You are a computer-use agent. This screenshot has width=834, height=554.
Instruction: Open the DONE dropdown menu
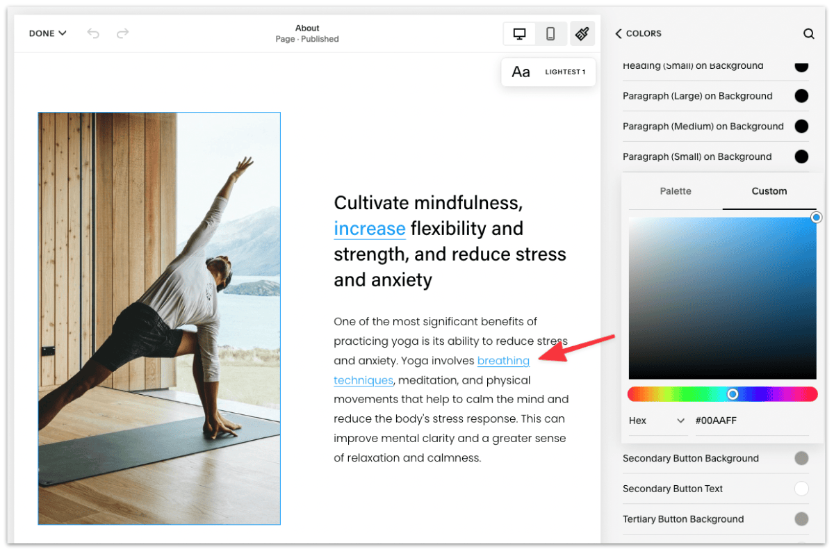tap(47, 33)
